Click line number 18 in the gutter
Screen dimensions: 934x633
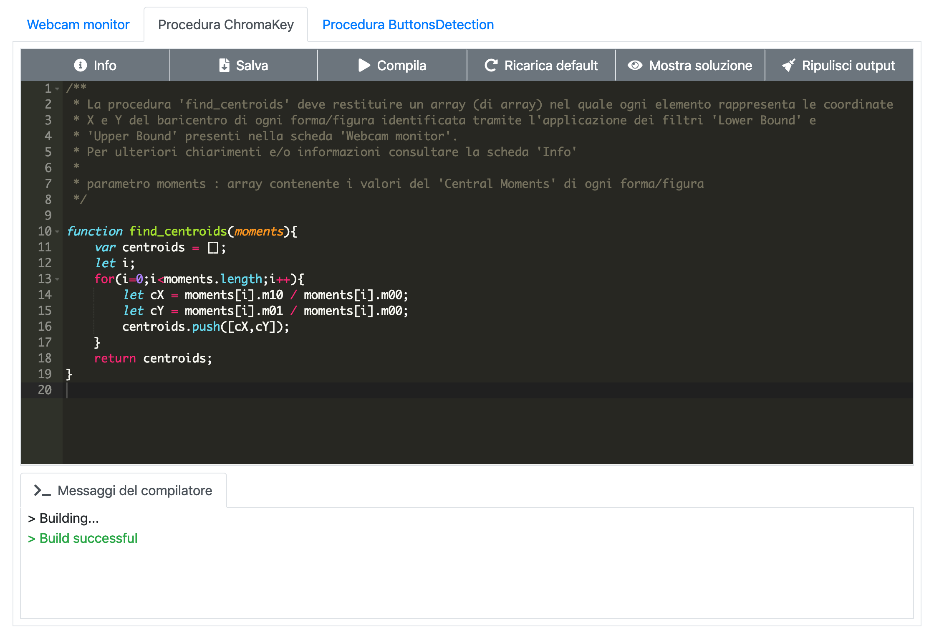(45, 358)
